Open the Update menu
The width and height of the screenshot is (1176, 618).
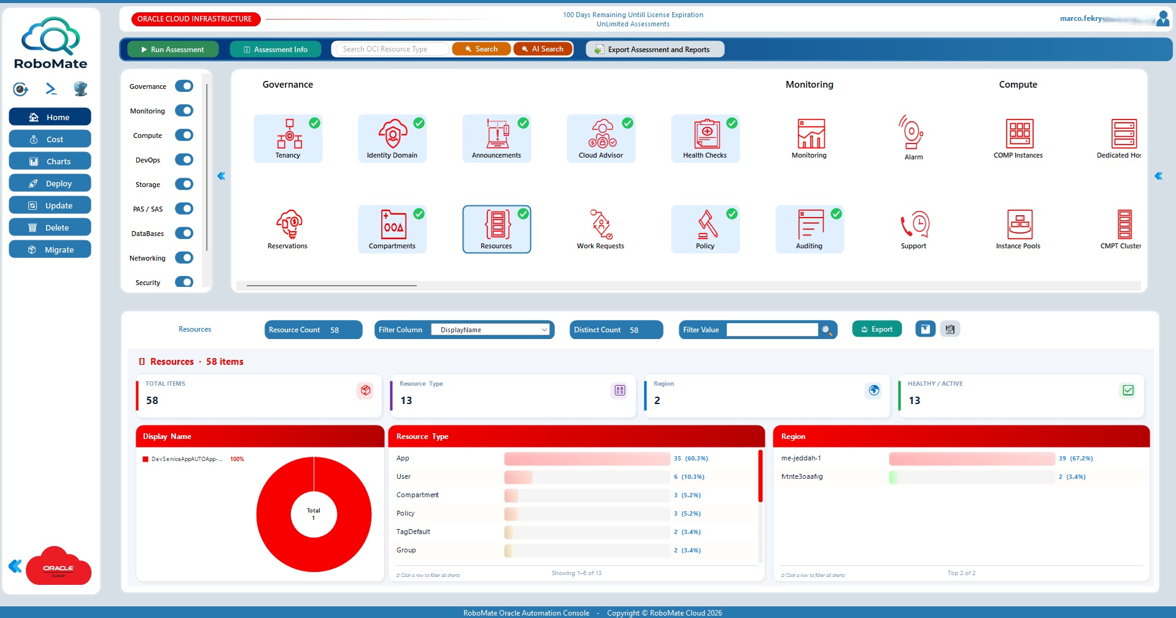coord(50,205)
